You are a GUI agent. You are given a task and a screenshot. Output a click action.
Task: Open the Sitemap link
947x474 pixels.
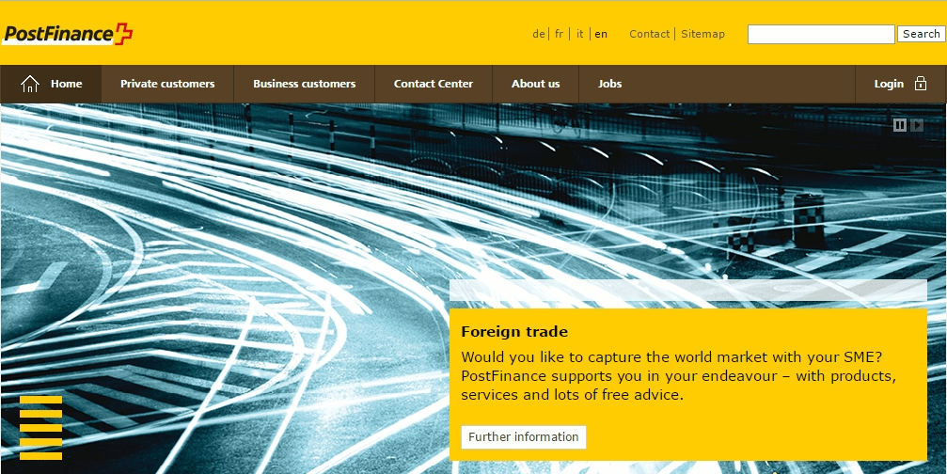(x=703, y=34)
